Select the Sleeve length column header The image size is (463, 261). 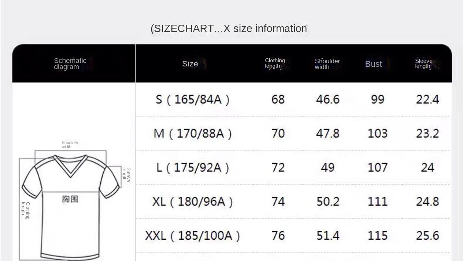pyautogui.click(x=423, y=64)
